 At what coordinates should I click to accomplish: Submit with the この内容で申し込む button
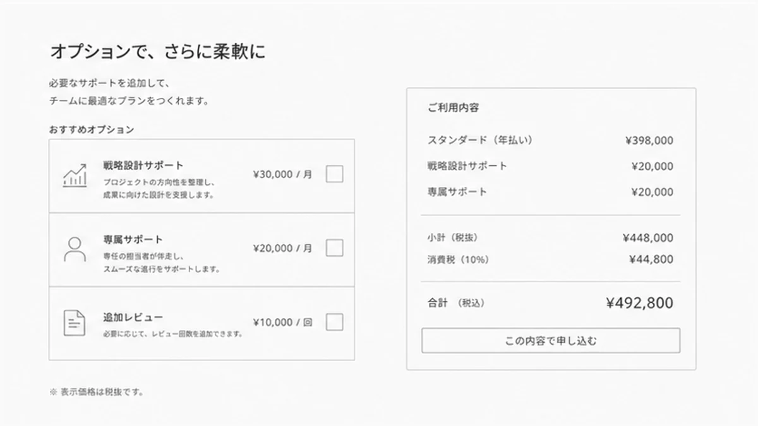[x=551, y=341]
